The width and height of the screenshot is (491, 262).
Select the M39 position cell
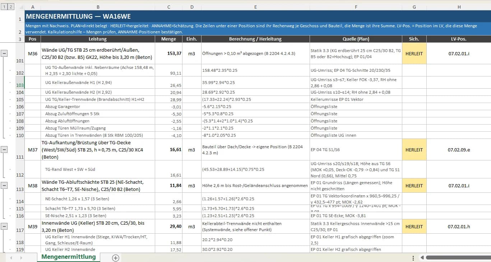click(x=33, y=226)
